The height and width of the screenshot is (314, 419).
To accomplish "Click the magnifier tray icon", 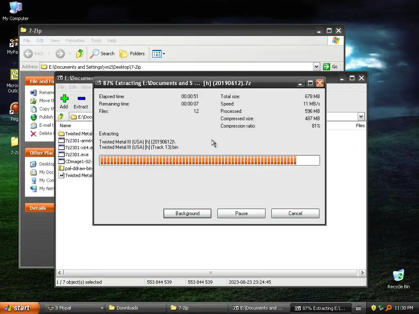I will pyautogui.click(x=389, y=308).
